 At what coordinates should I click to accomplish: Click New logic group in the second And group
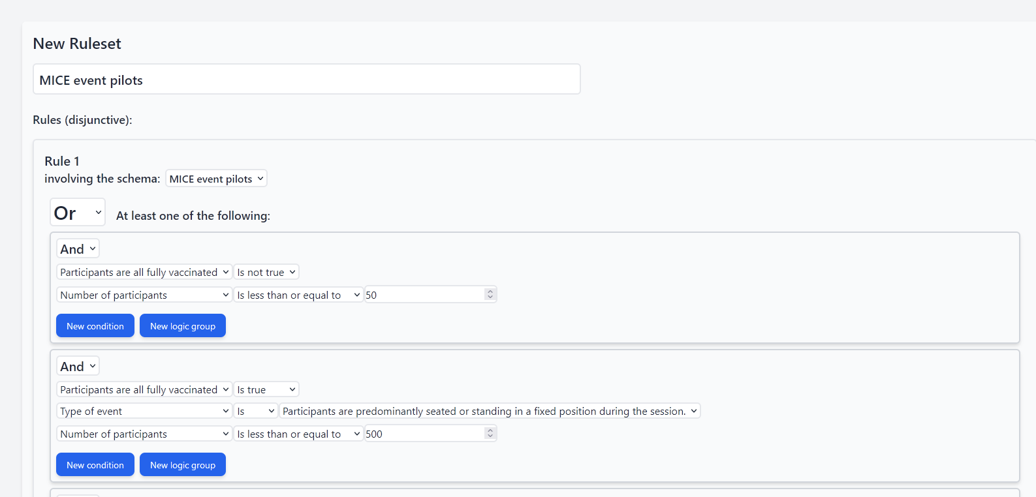click(x=183, y=465)
